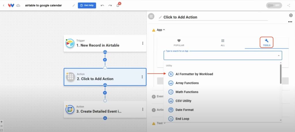Click the Airtable trigger icon
Screen dimensions: 295x132
(70, 43)
